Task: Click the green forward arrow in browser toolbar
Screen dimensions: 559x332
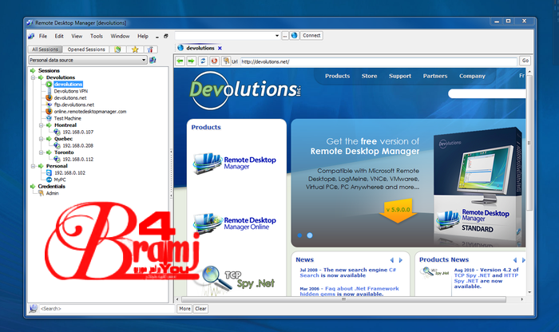Action: (192, 61)
